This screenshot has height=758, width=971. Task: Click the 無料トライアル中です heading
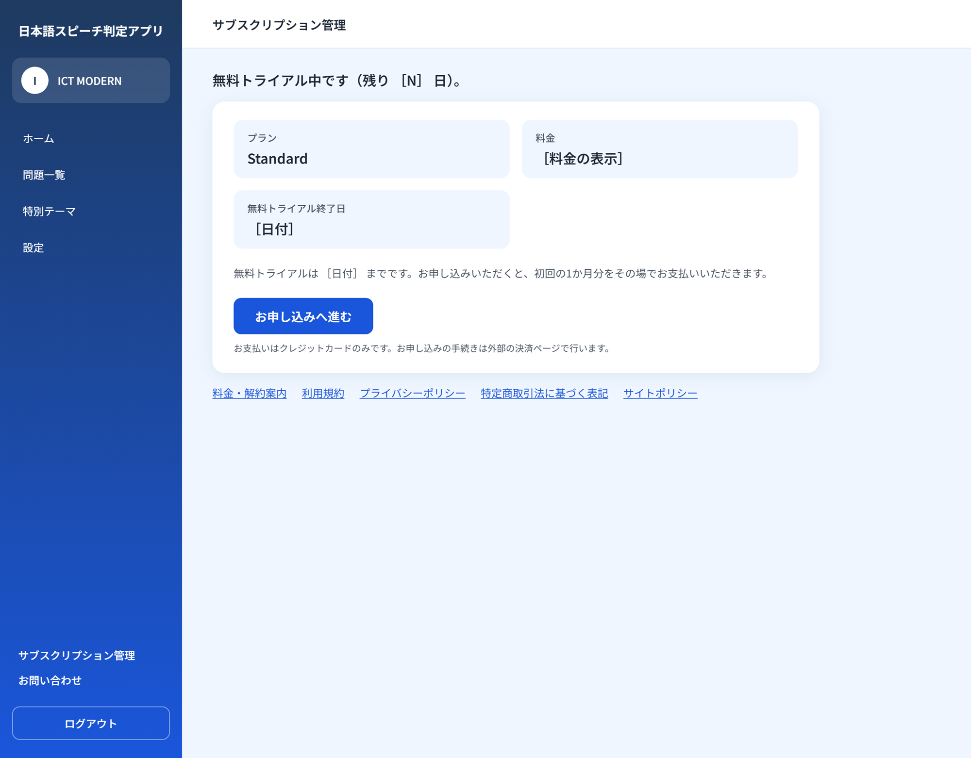pyautogui.click(x=337, y=81)
